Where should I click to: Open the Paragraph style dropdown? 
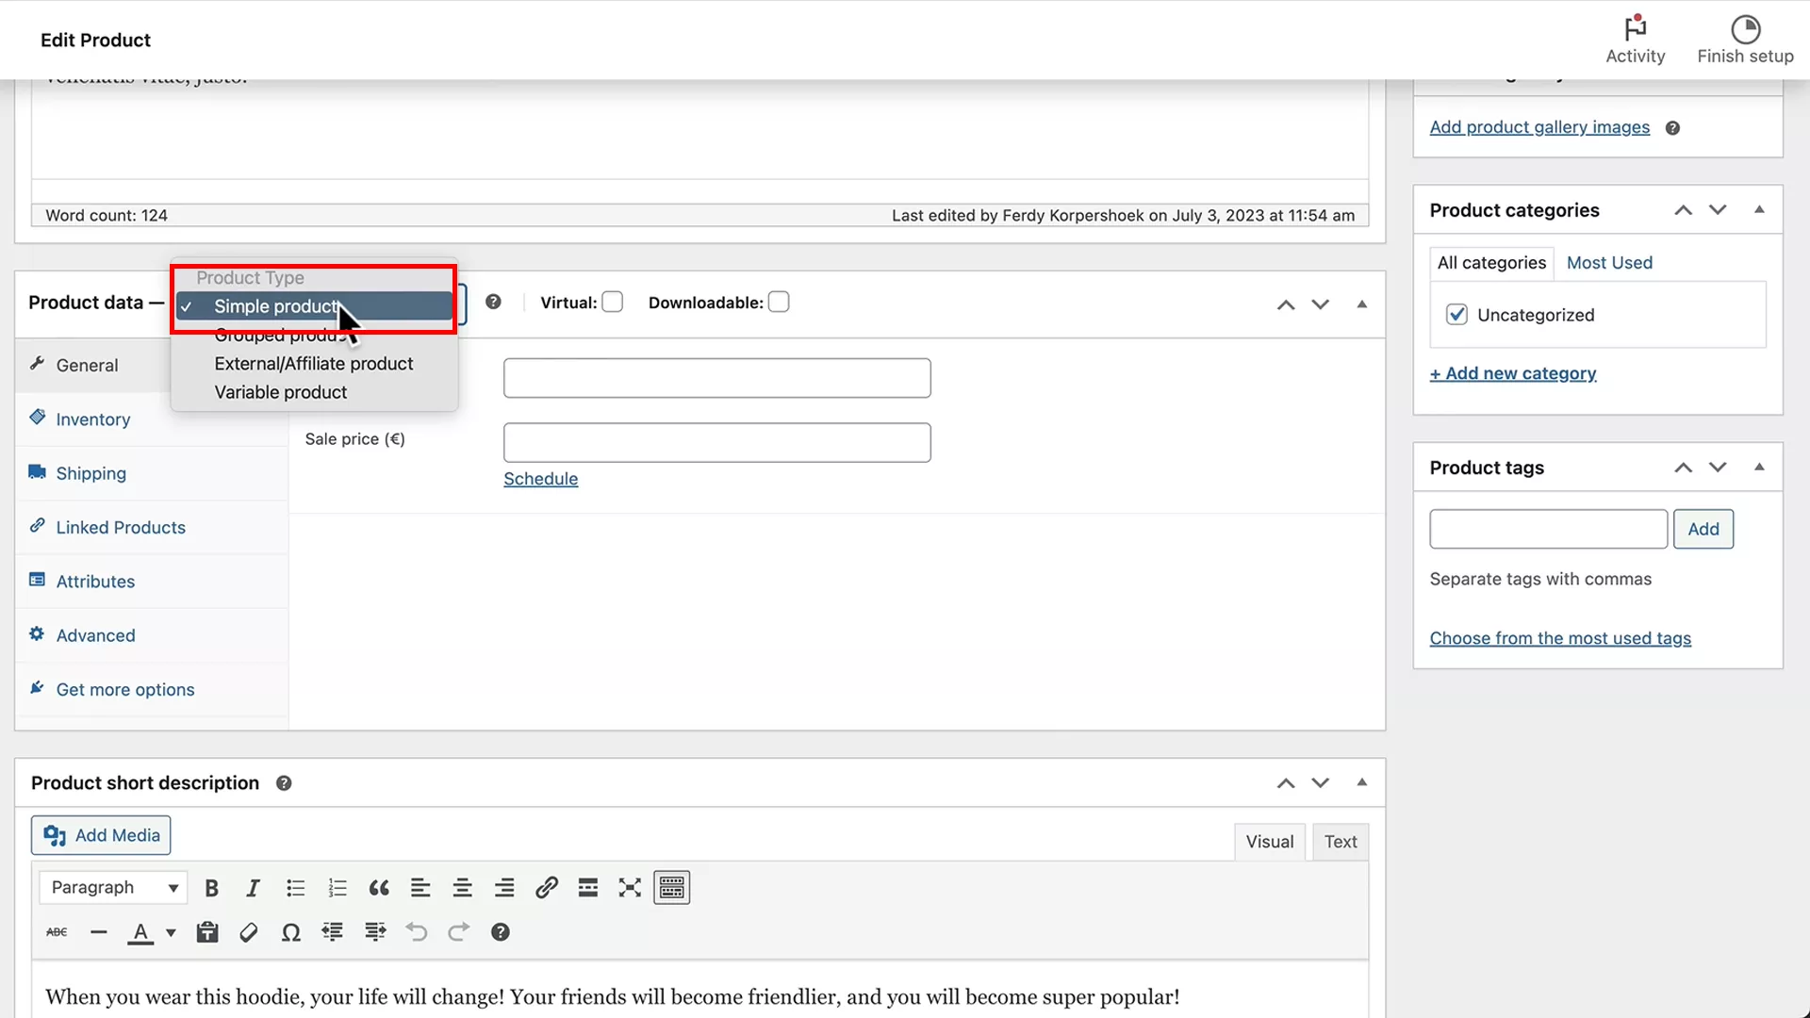point(112,887)
